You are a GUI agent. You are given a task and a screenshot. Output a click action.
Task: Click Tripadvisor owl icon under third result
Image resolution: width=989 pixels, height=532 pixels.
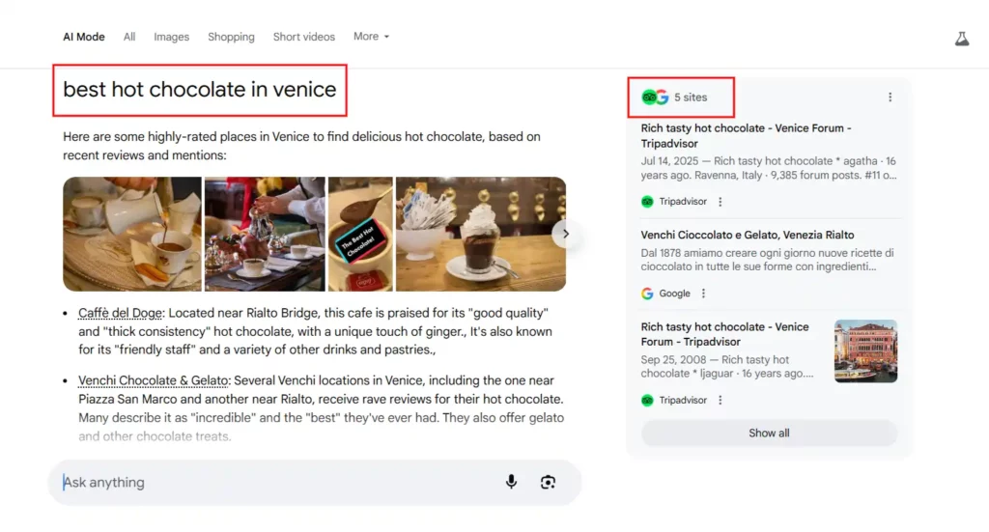[647, 401]
